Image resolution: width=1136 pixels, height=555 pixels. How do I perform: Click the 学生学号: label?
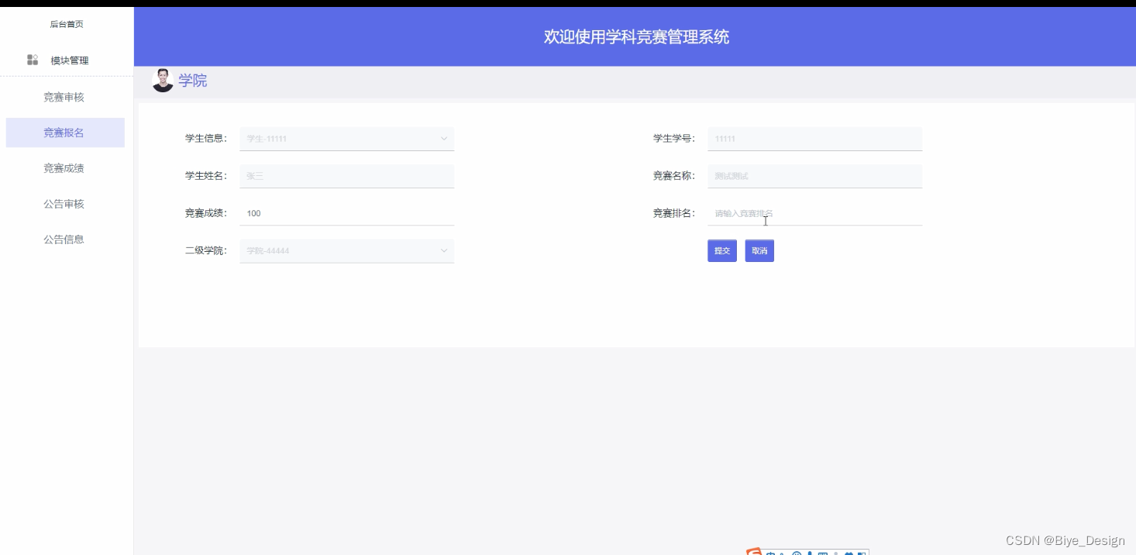[674, 139]
